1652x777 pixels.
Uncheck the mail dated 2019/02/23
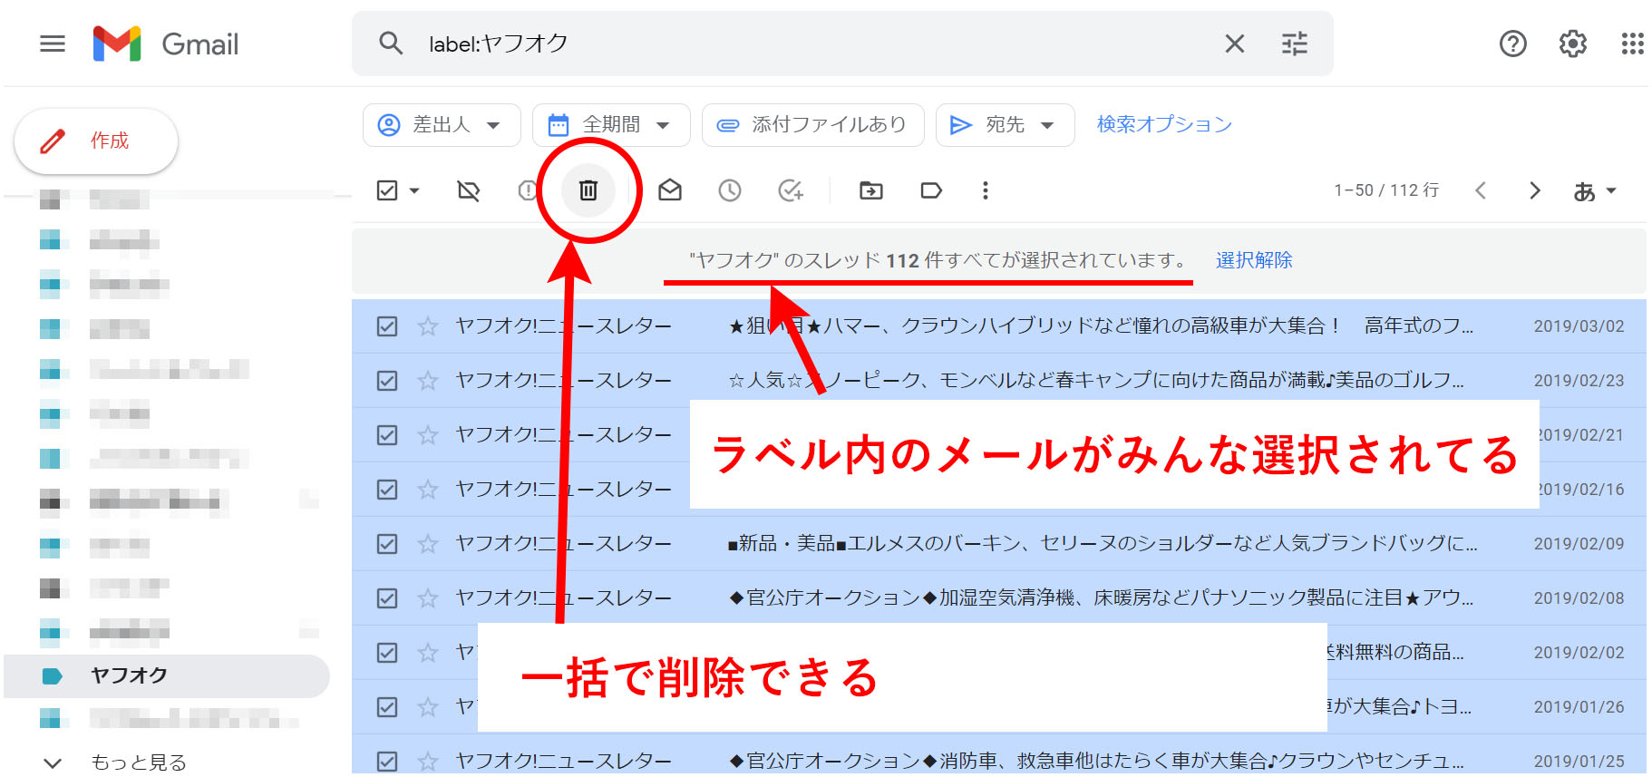(387, 381)
